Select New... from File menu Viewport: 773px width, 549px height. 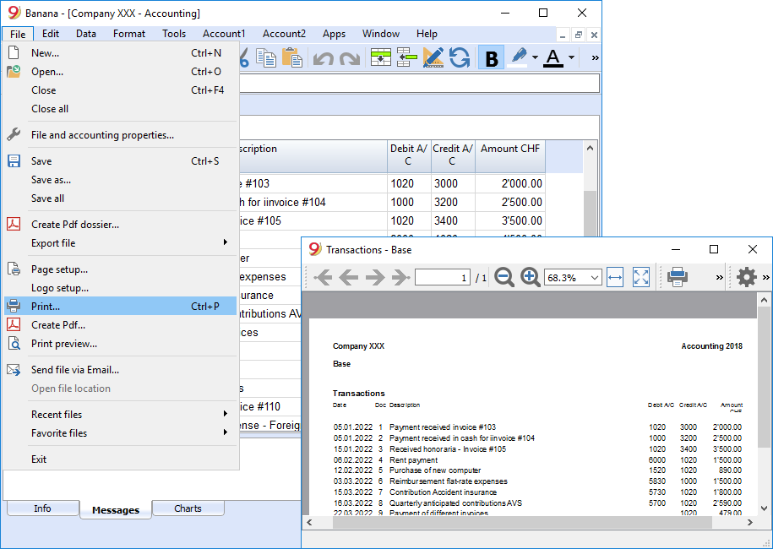121,53
